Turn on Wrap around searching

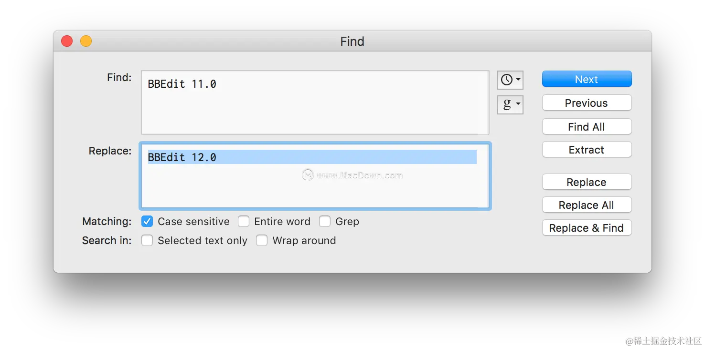[x=262, y=240]
